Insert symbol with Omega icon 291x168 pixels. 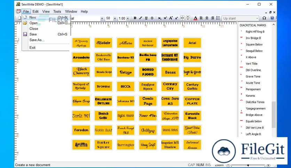(264, 18)
